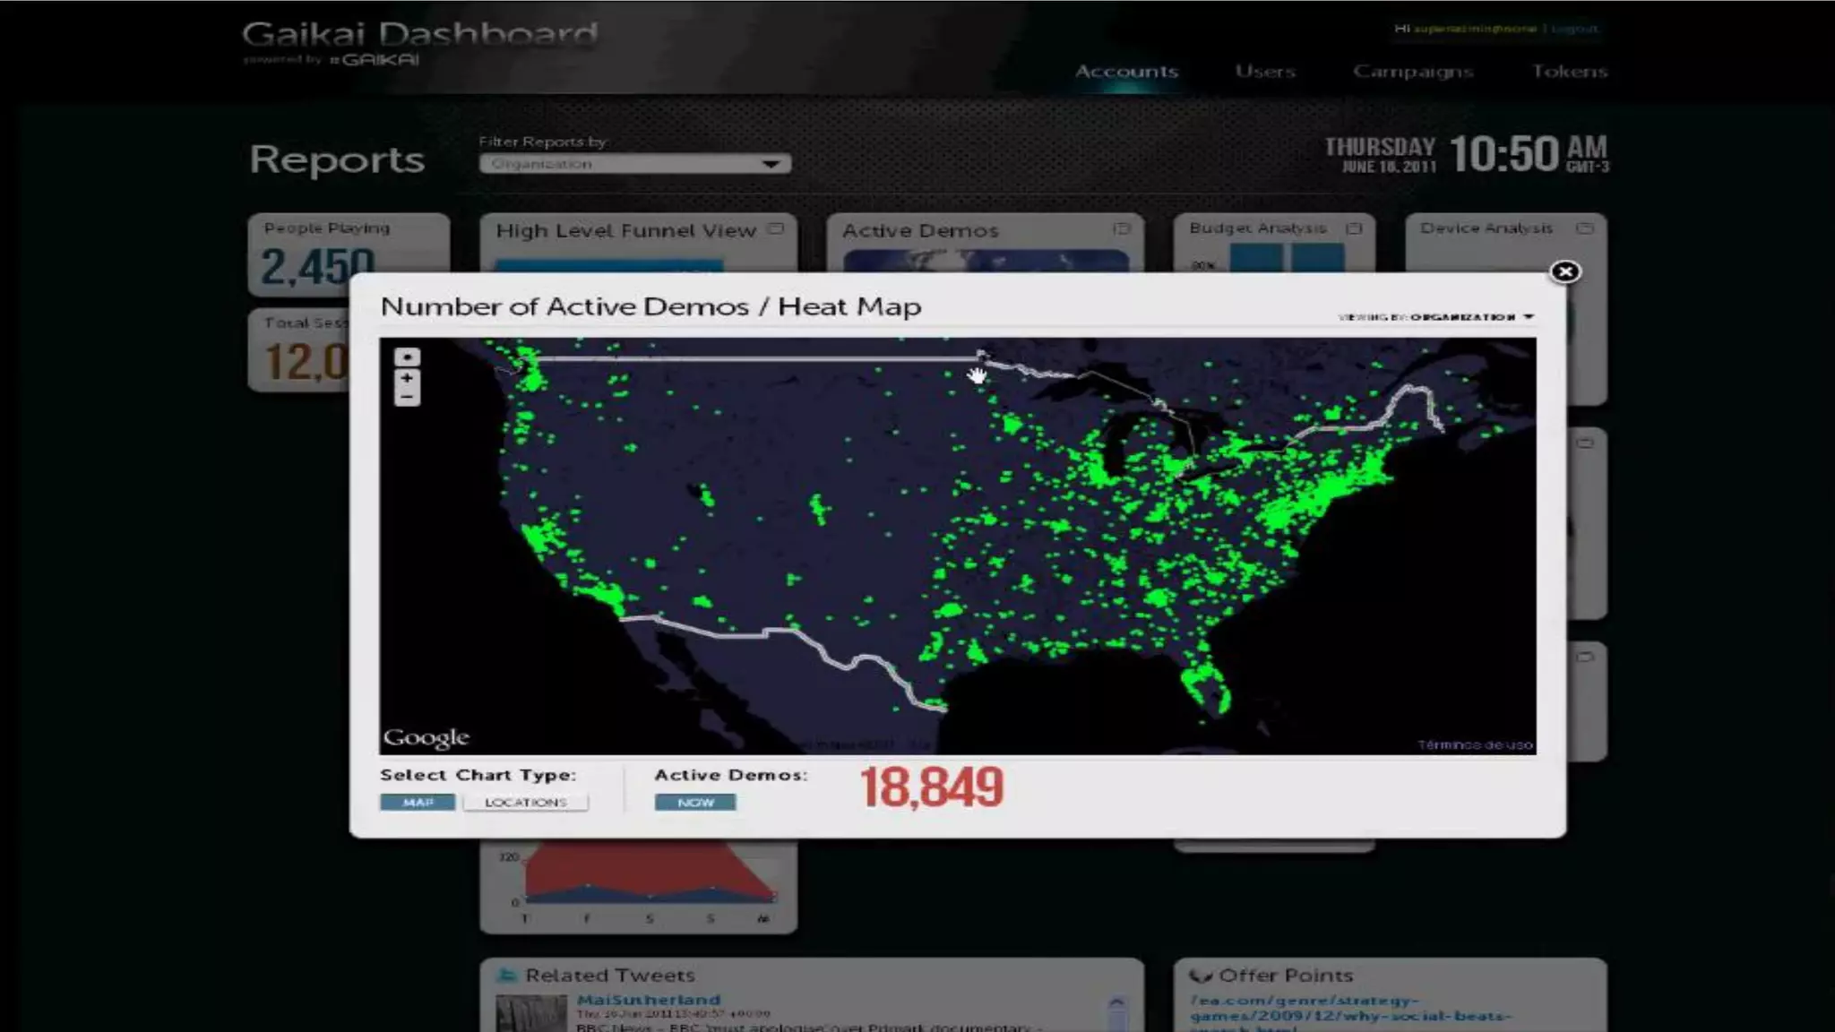Open the MaiSutherland tweet author link
The height and width of the screenshot is (1032, 1835).
(x=648, y=1000)
